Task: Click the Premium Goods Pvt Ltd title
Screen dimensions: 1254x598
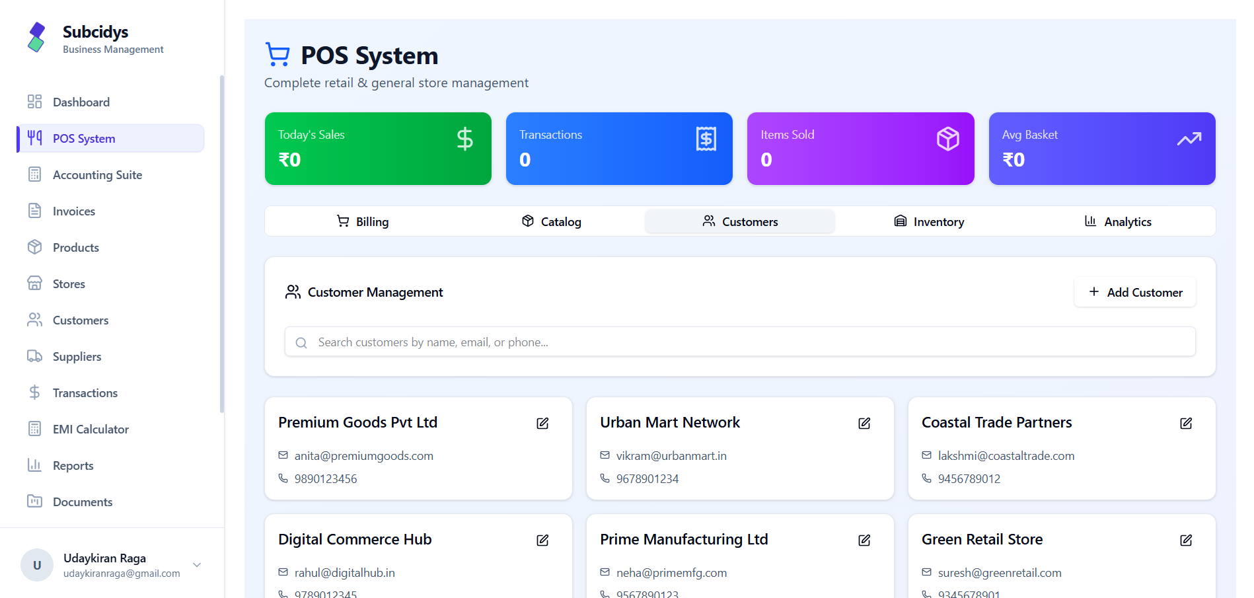Action: (357, 422)
